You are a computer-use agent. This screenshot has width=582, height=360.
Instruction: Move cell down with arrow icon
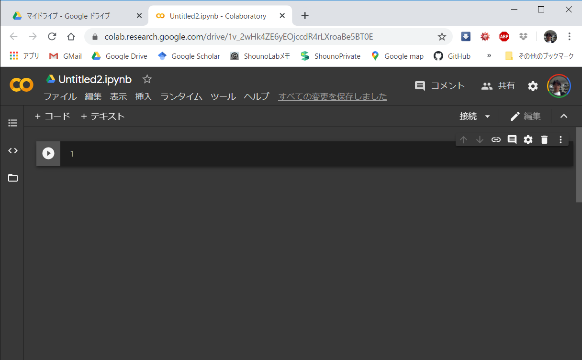click(x=480, y=139)
